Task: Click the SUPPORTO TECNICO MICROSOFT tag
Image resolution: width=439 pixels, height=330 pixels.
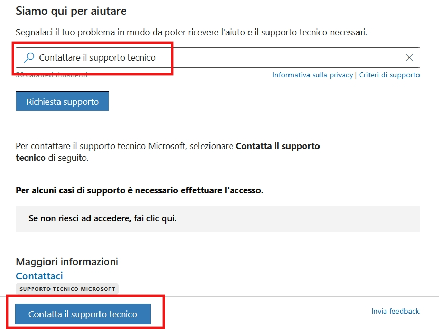Action: coord(67,289)
